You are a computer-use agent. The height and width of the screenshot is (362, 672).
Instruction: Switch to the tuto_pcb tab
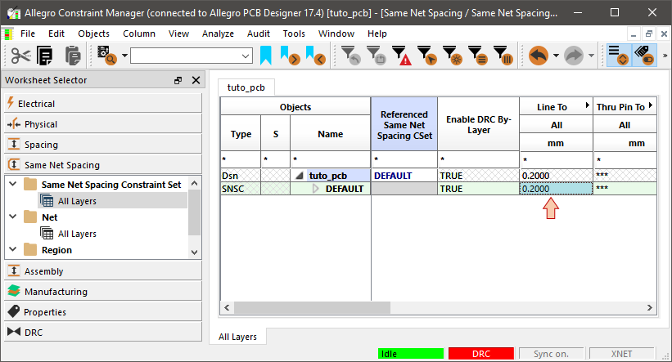coord(246,87)
